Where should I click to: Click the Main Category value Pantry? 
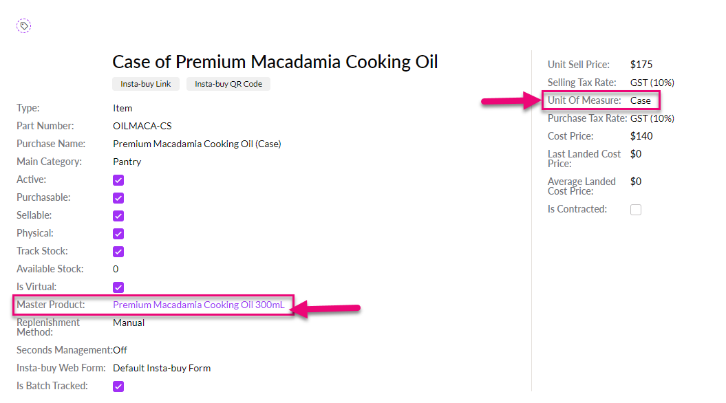tap(127, 162)
